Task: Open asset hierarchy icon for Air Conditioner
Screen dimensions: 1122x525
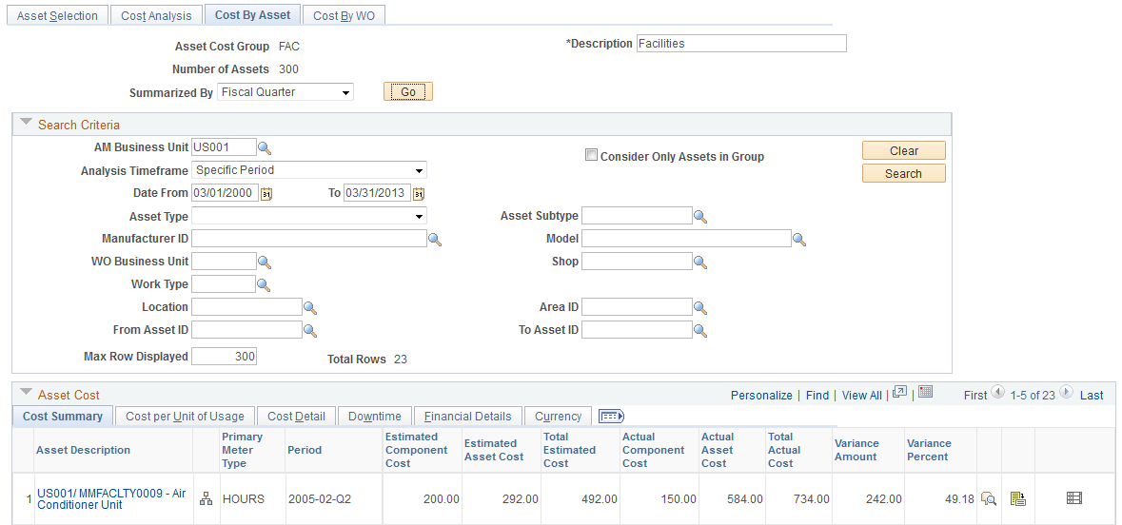Action: point(206,498)
